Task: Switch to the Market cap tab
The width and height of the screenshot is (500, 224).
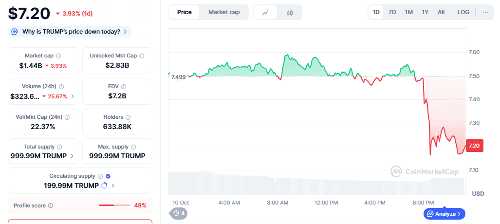Action: click(x=224, y=12)
